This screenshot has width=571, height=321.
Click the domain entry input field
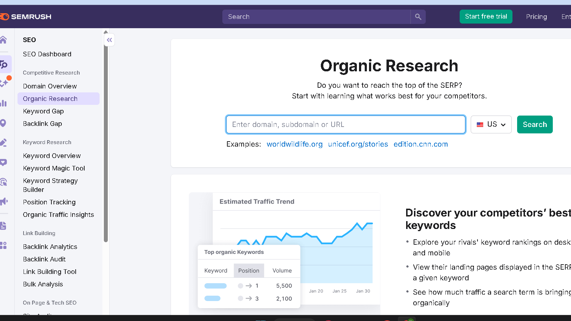(345, 124)
